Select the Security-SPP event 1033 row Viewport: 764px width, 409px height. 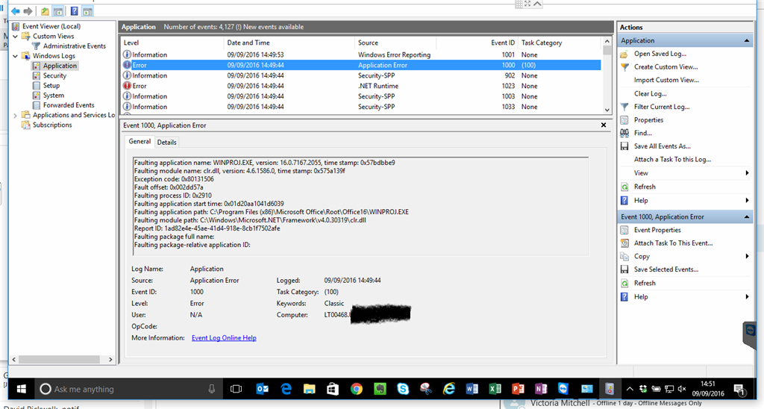pos(361,107)
